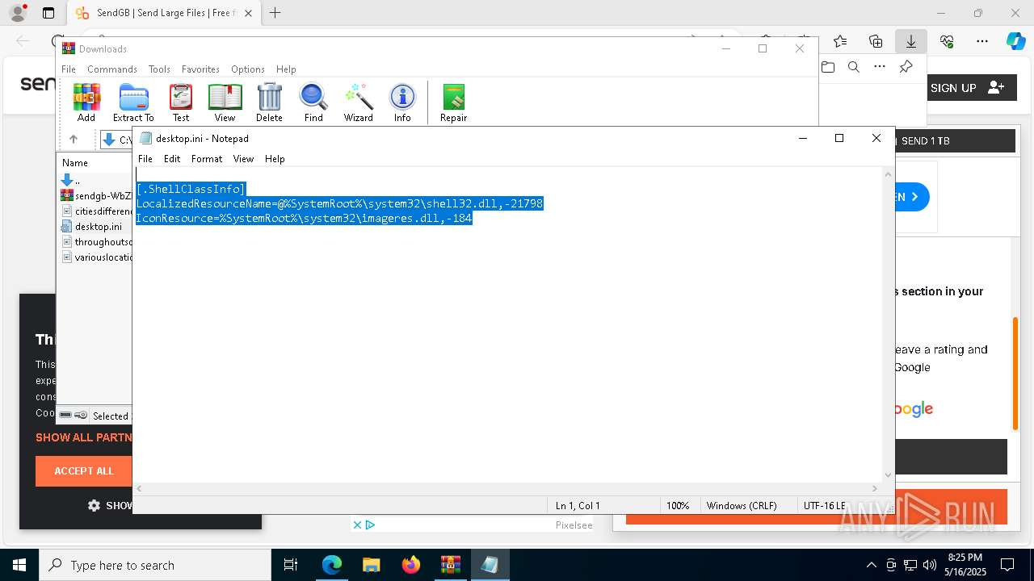Open Notepad File menu
This screenshot has height=581, width=1034.
coord(145,159)
